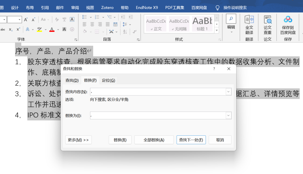This screenshot has height=174, width=303.
Task: Run the 论文查重 paper check
Action: (x=268, y=25)
